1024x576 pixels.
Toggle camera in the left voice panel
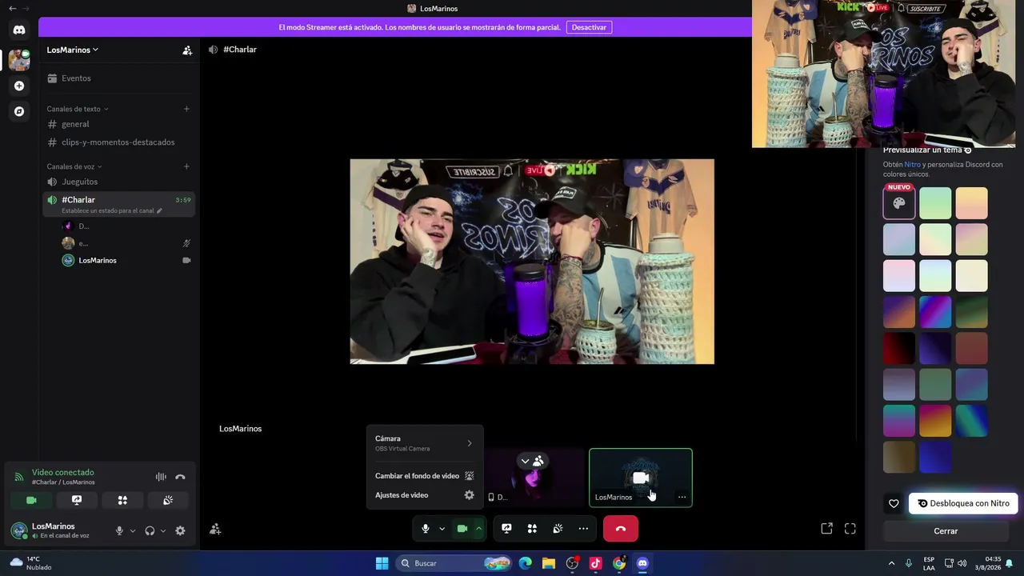tap(31, 500)
